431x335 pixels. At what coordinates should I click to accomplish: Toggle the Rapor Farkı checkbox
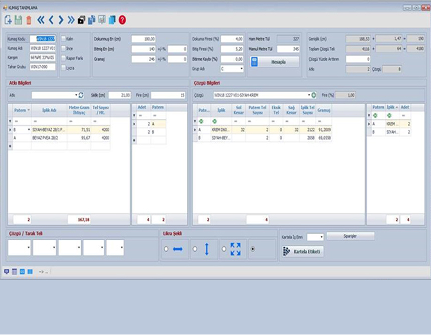tap(63, 58)
